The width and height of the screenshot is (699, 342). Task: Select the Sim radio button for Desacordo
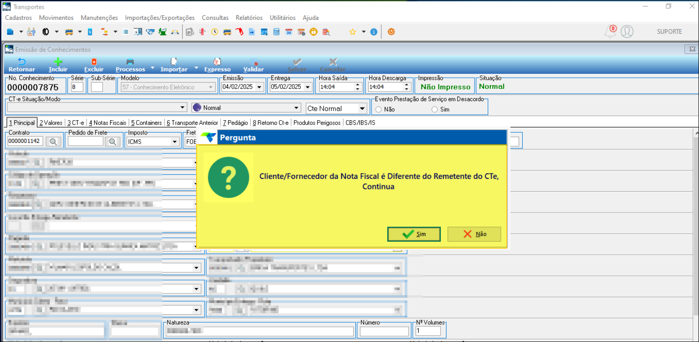point(434,110)
